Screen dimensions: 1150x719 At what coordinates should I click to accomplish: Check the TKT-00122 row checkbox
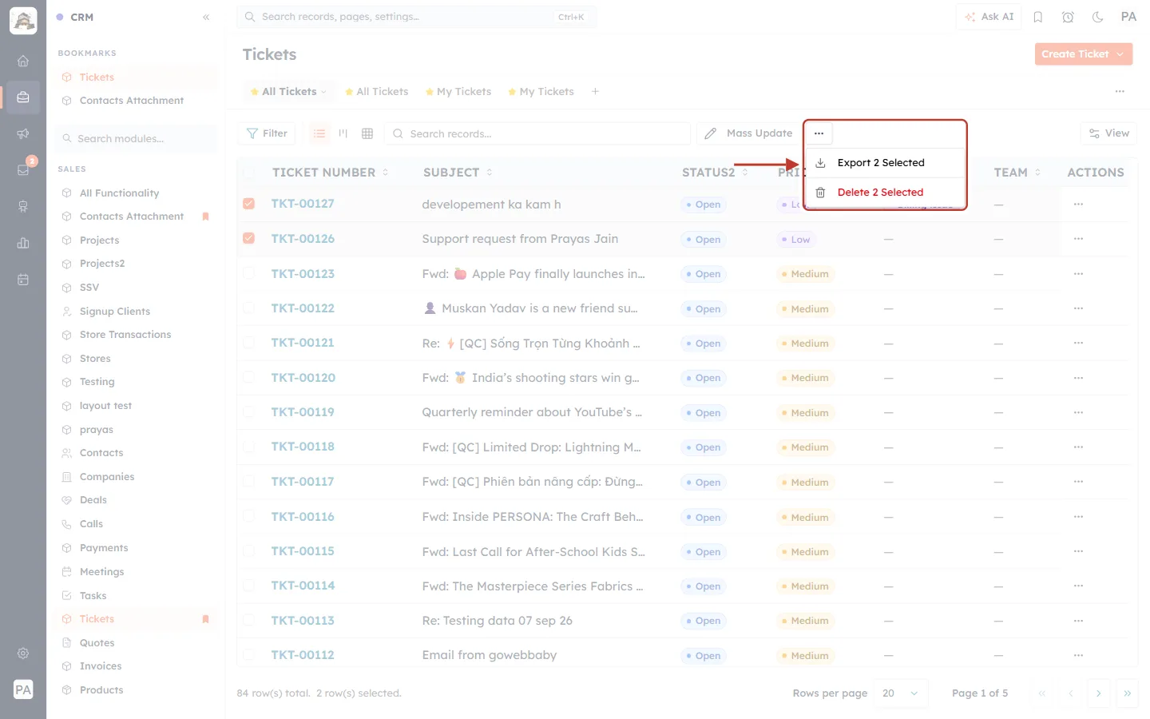249,308
